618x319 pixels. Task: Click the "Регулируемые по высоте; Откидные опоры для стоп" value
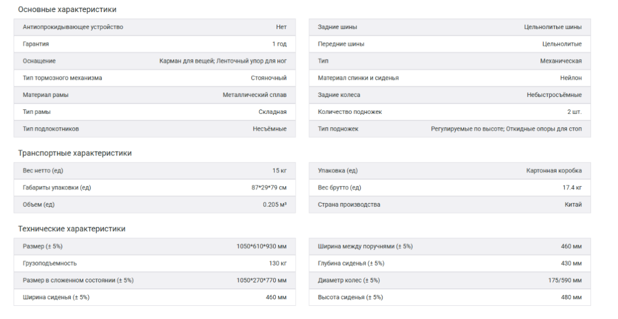(x=506, y=129)
